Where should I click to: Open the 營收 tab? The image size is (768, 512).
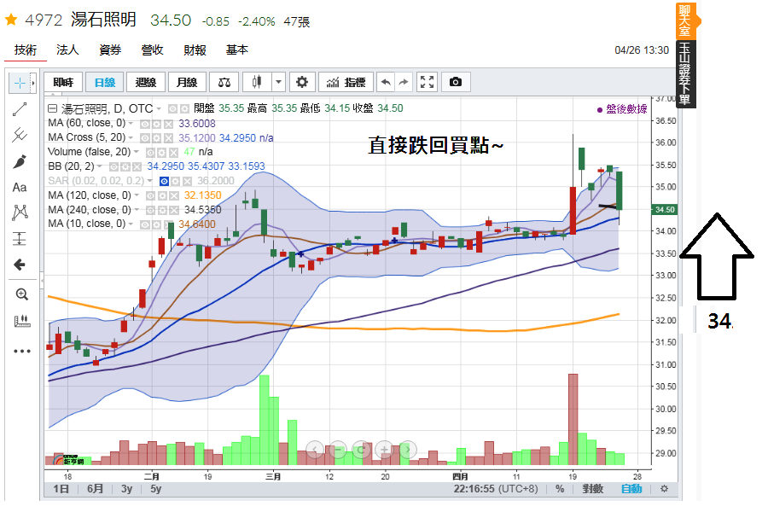pos(153,50)
